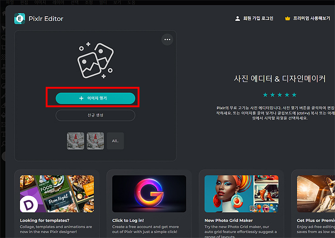The image size is (335, 238).
Task: Open the 파일 menu
Action: pyautogui.click(x=10, y=2)
